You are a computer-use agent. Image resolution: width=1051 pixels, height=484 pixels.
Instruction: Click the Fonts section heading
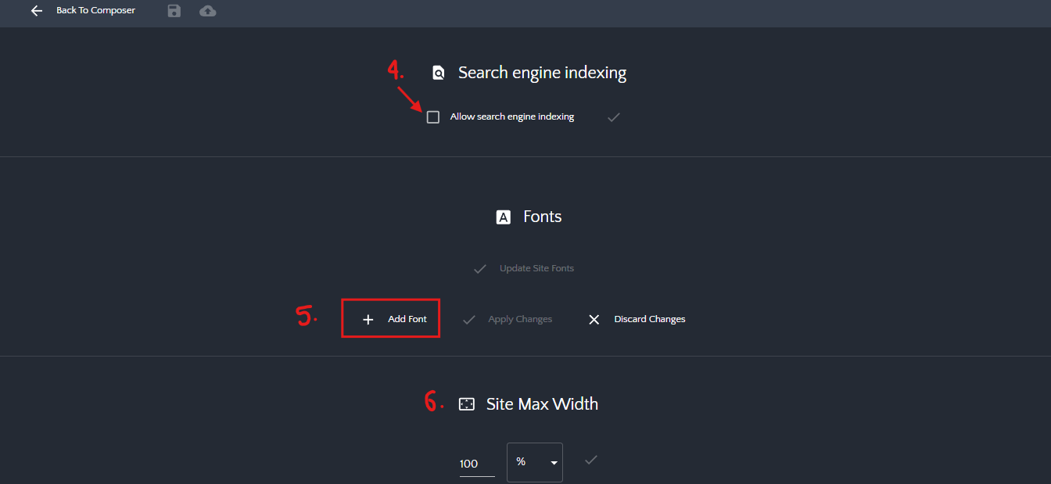[542, 217]
